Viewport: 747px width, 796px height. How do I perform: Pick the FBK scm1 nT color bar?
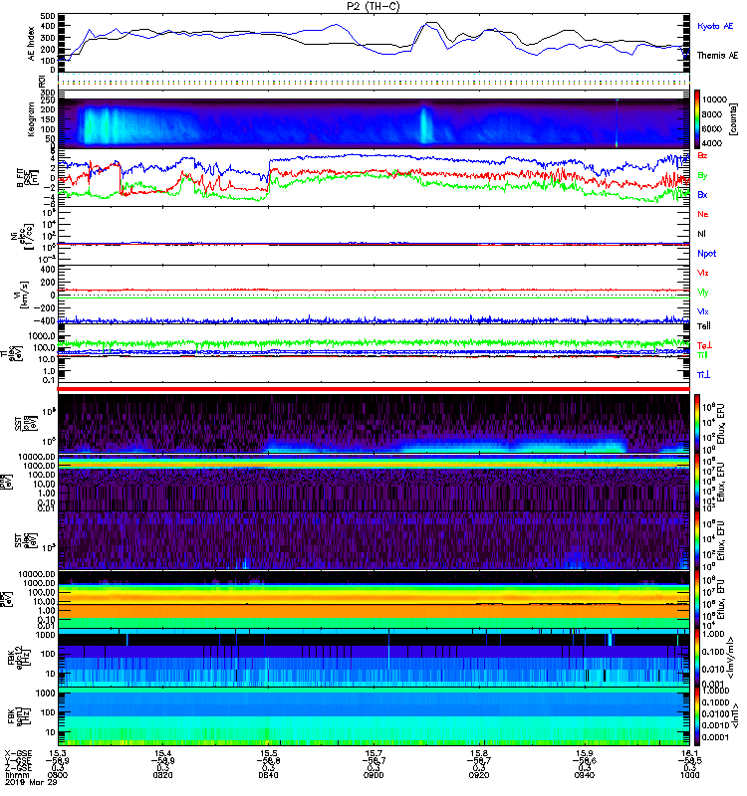[x=697, y=716]
